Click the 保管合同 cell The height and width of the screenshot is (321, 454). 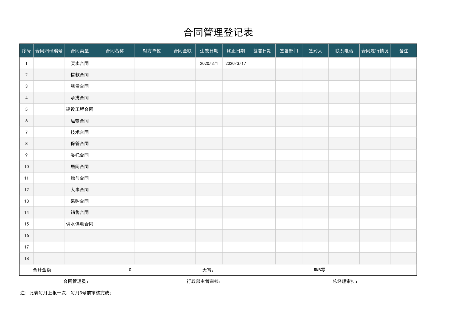point(80,143)
